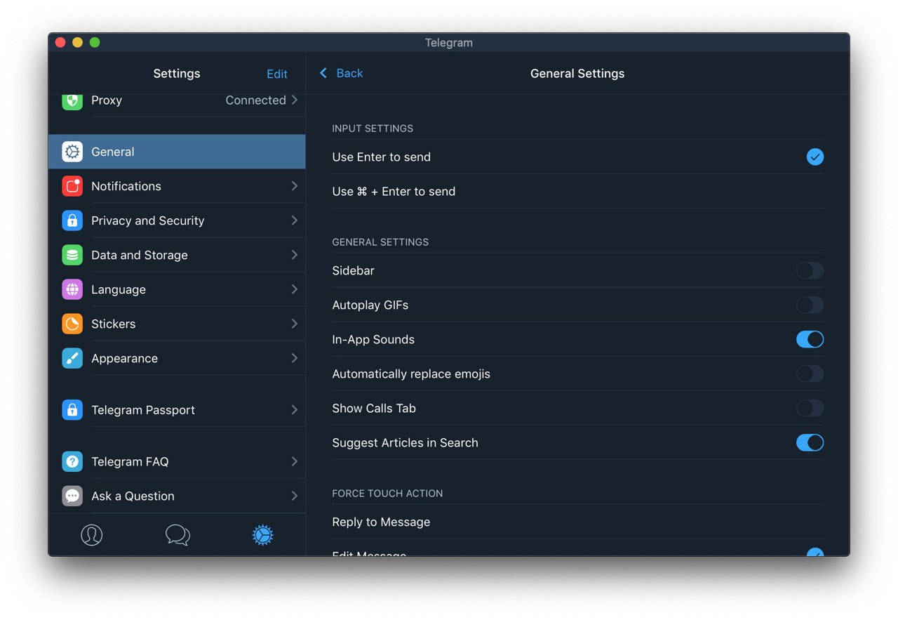
Task: Toggle Automatically replace emojis switch
Action: (810, 374)
